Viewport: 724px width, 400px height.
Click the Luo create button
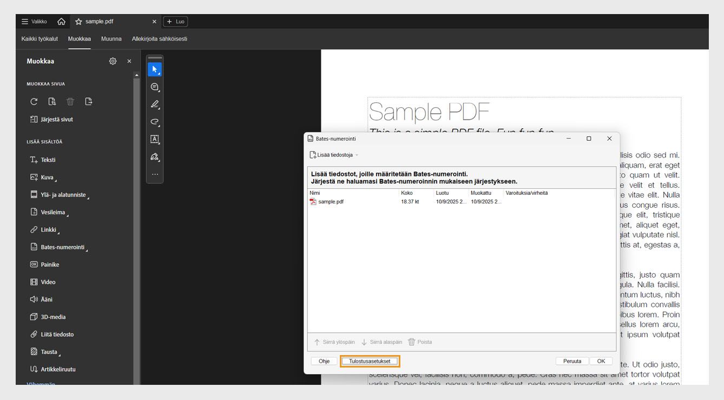point(175,22)
